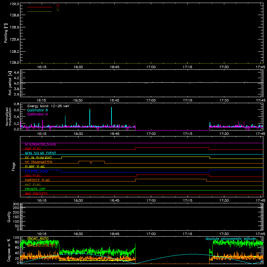267x267 pixels.
Task: Select the FLARE_FLAG label
Action: [x=35, y=167]
